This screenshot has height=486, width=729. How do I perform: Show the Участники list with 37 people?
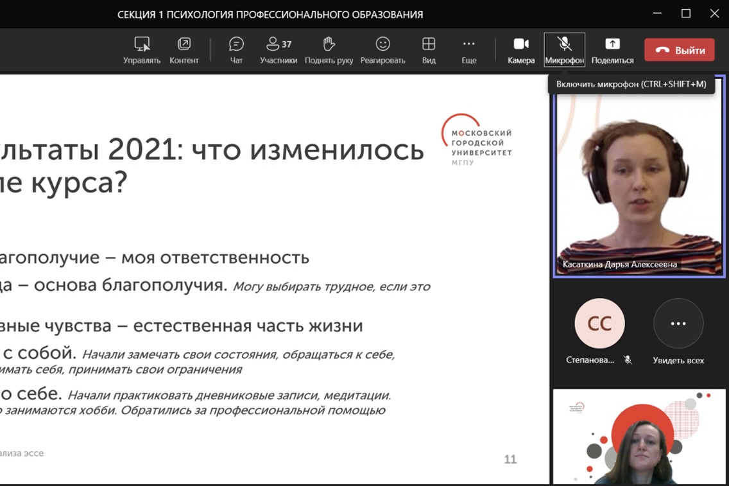[x=279, y=50]
